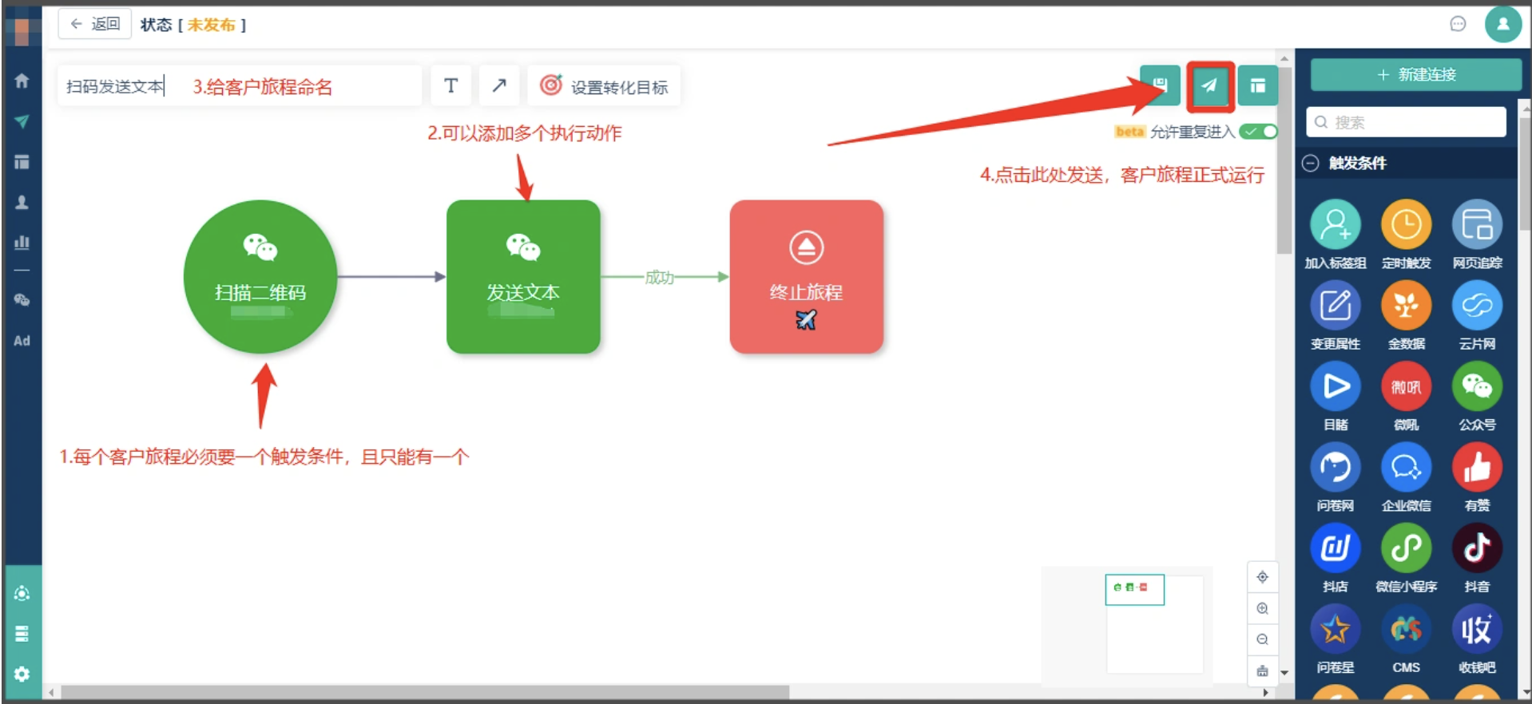This screenshot has width=1532, height=704.
Task: Open the contacts person icon in sidebar
Action: click(22, 203)
